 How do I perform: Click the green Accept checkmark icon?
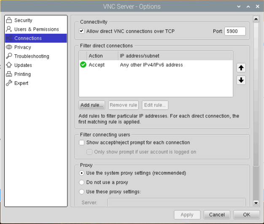coord(83,65)
